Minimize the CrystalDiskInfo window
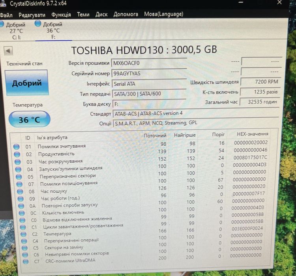This screenshot has height=276, width=296. 241,2
